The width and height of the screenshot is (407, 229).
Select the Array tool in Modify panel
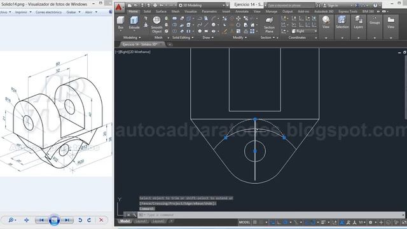coord(252,31)
